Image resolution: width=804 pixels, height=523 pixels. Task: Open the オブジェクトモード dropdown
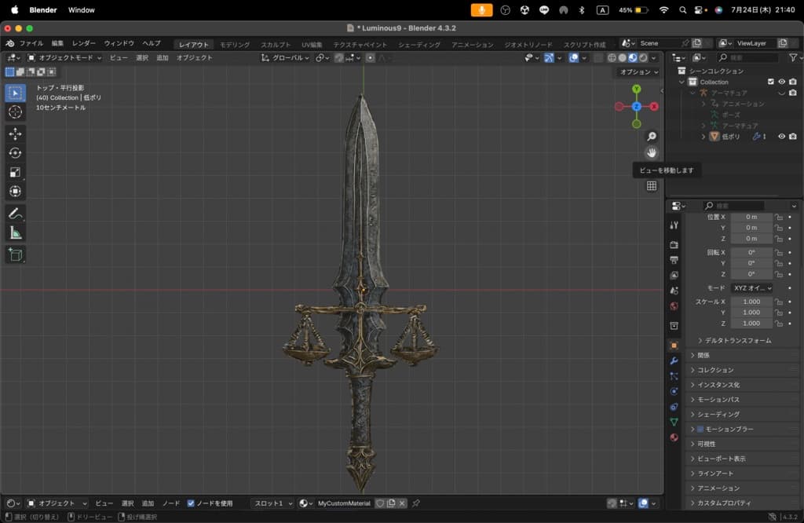pos(64,58)
